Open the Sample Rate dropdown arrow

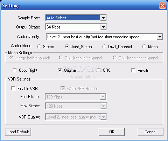coord(103,18)
